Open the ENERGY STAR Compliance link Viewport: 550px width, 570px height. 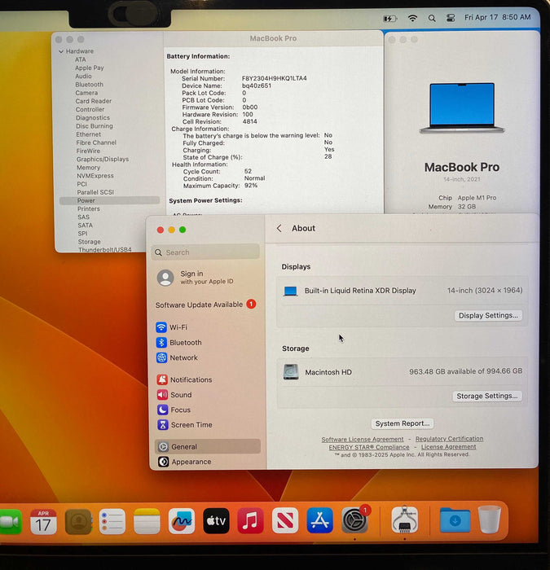coord(369,447)
